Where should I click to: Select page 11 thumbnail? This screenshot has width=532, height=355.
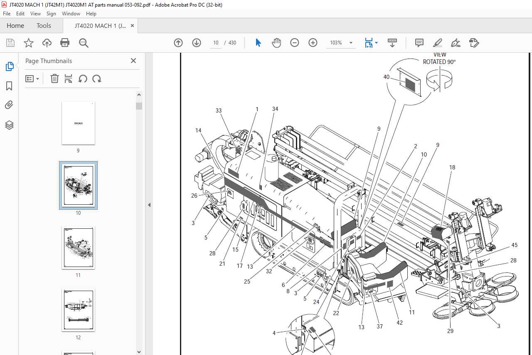pyautogui.click(x=78, y=248)
